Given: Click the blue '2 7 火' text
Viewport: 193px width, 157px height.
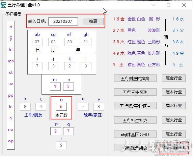Looking at the screenshot, I should click(x=178, y=30).
